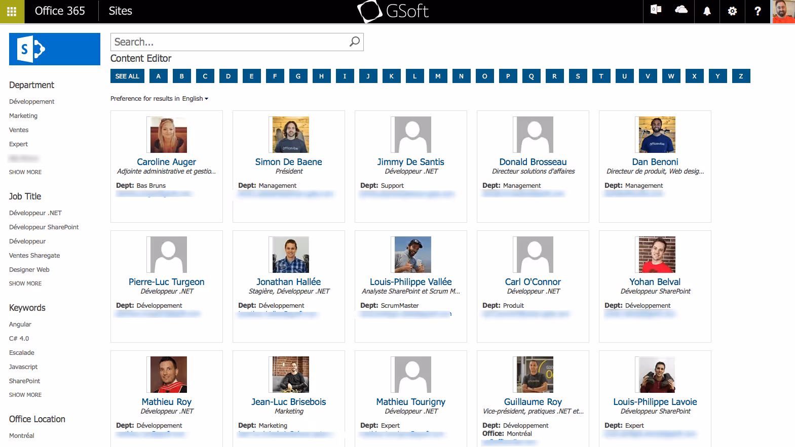
Task: Filter people by letter M
Action: (x=438, y=76)
